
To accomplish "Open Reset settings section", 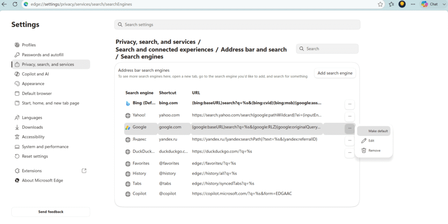I will (51, 156).
